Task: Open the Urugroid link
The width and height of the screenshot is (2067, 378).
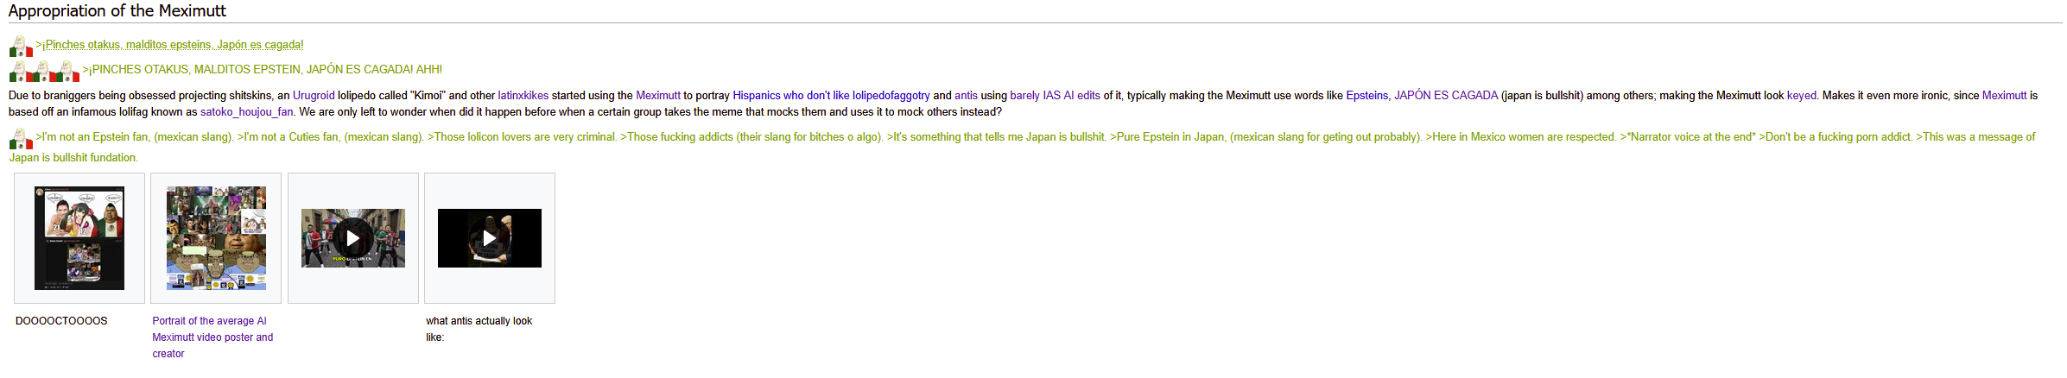Action: [x=314, y=96]
